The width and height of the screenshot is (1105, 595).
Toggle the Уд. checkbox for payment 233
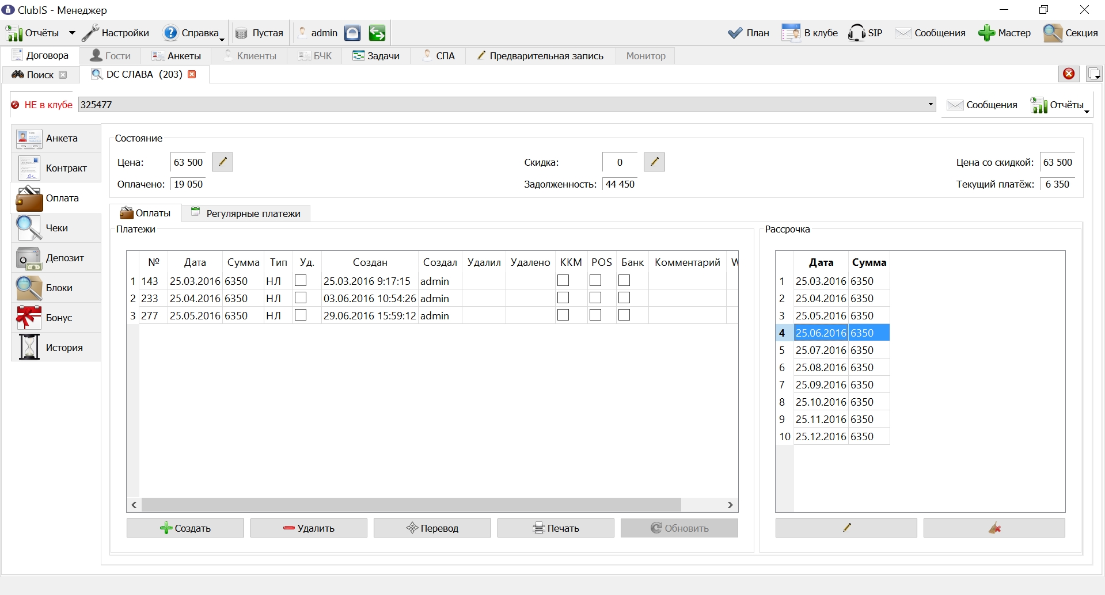pos(301,297)
